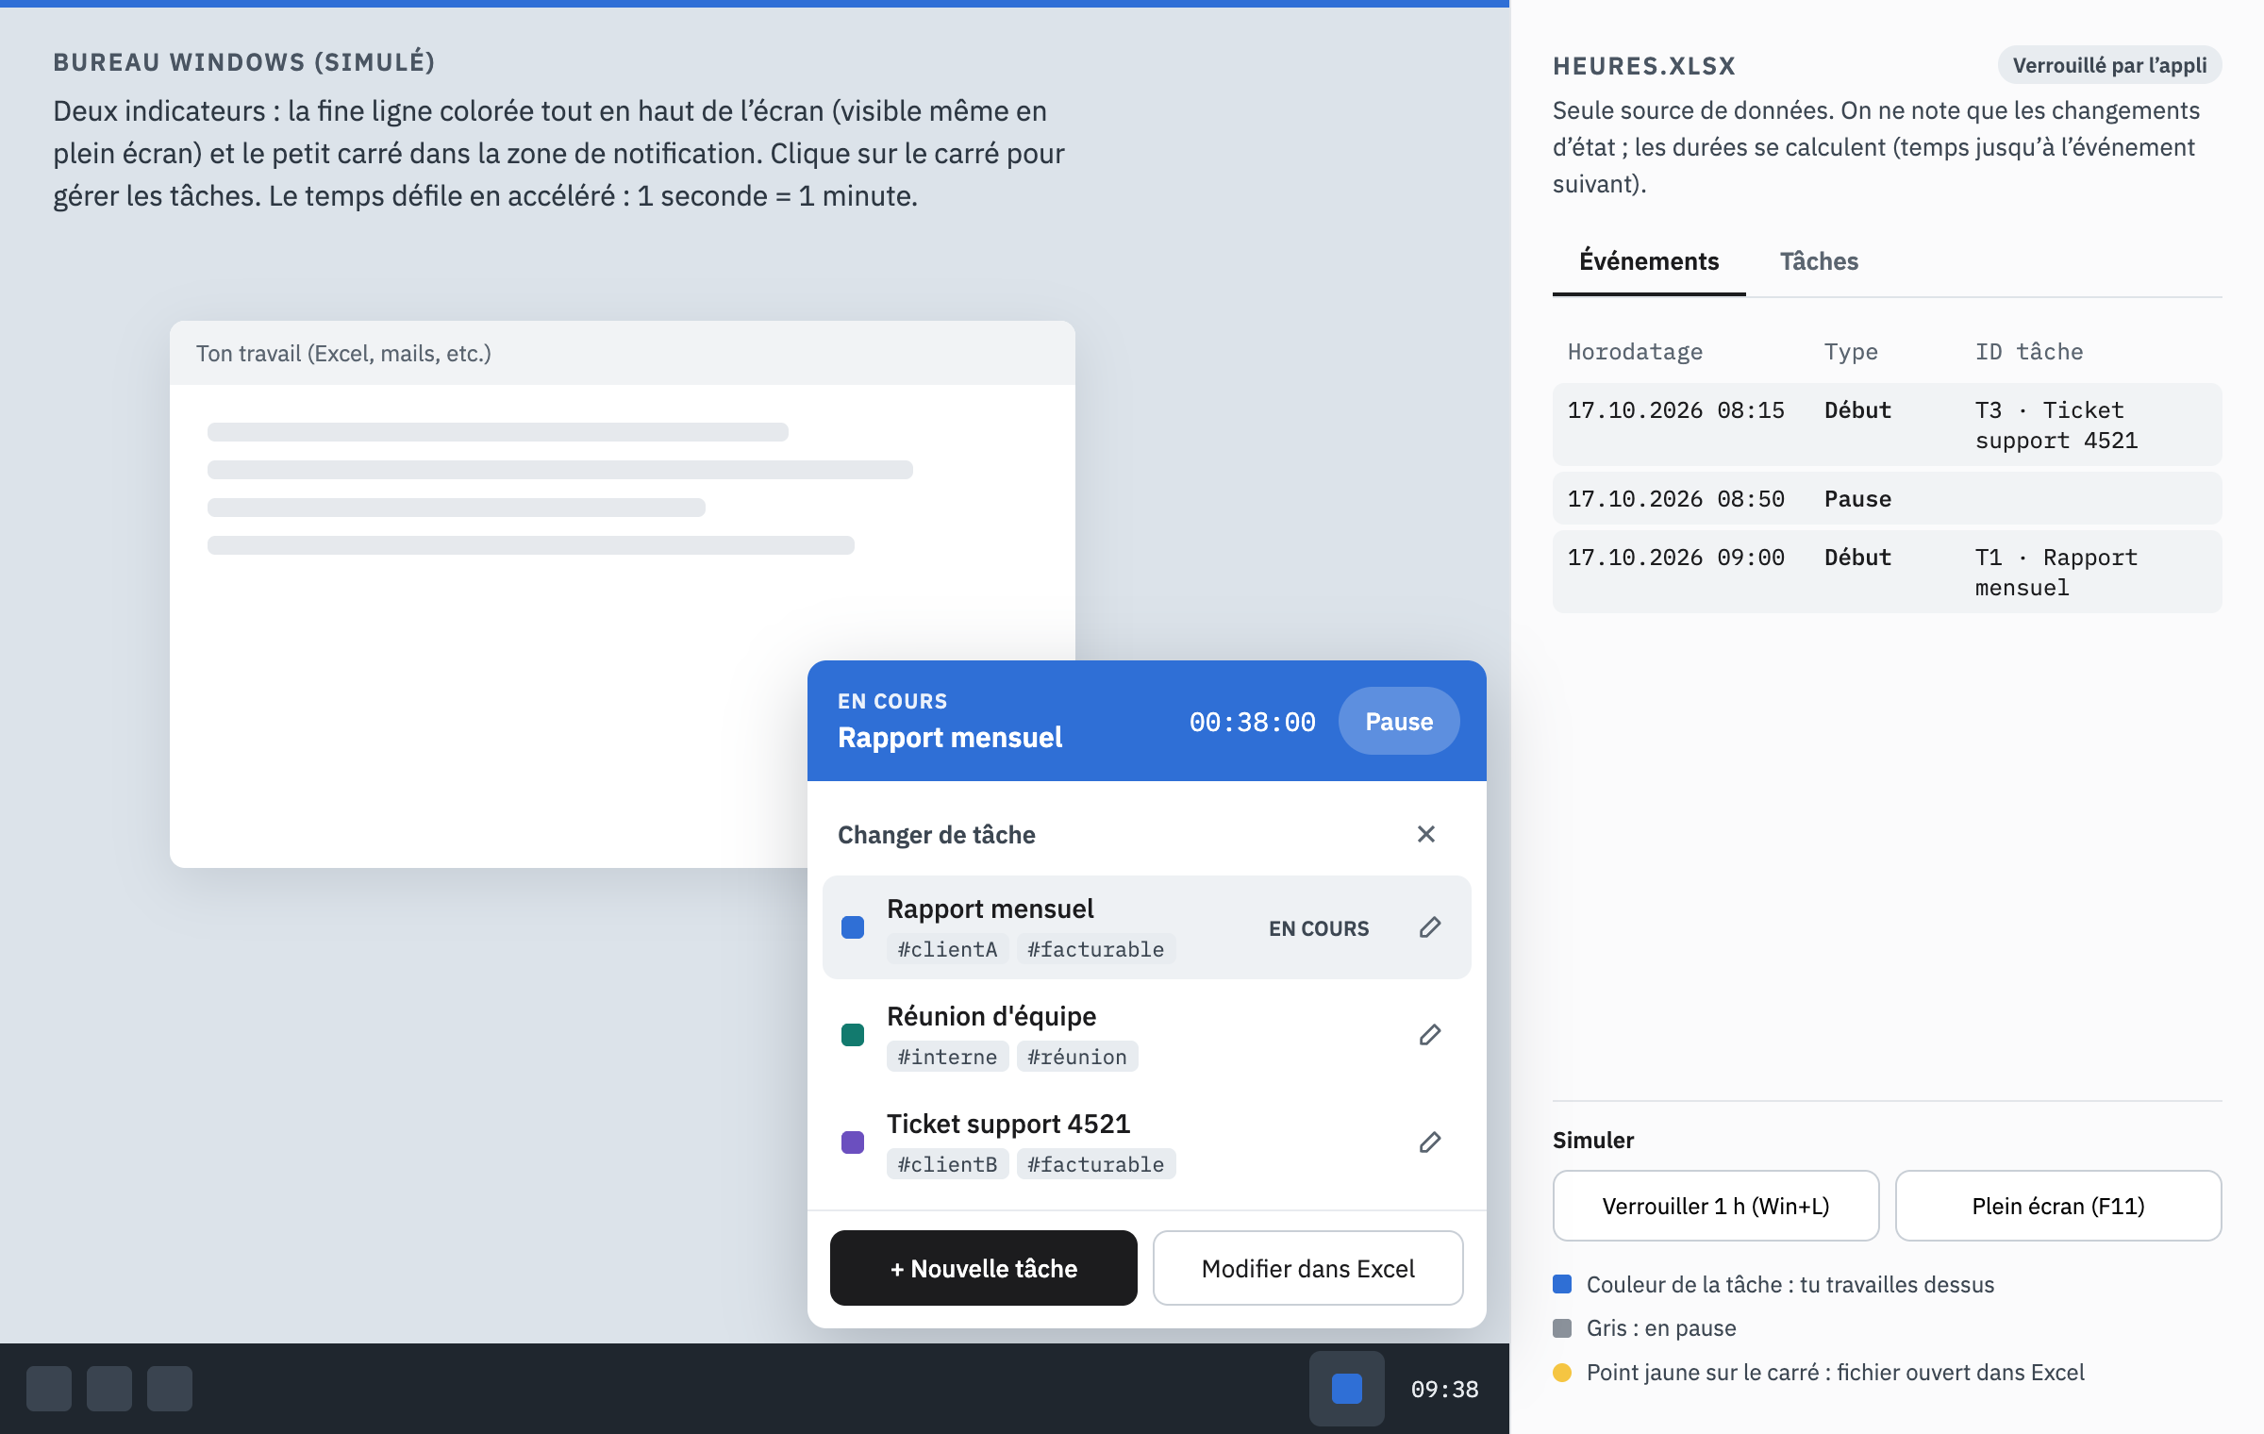This screenshot has height=1434, width=2264.
Task: Click the 00:38:00 timer display
Action: point(1252,722)
